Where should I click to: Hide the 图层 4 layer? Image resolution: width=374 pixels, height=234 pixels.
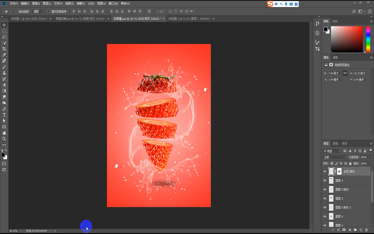[x=325, y=180]
